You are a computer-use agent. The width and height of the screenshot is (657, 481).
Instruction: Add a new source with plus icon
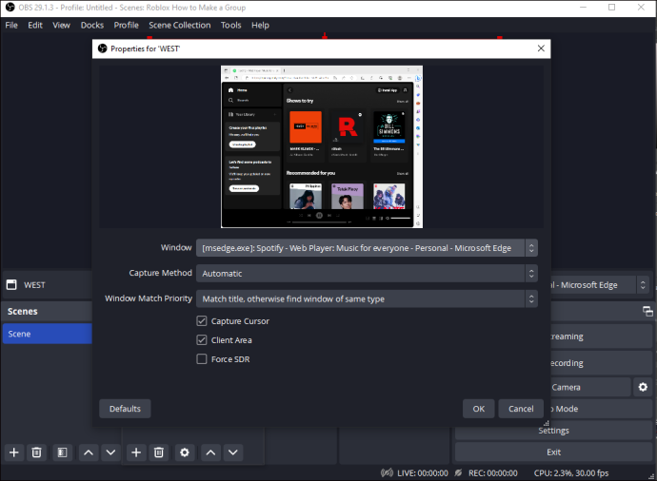pyautogui.click(x=136, y=452)
